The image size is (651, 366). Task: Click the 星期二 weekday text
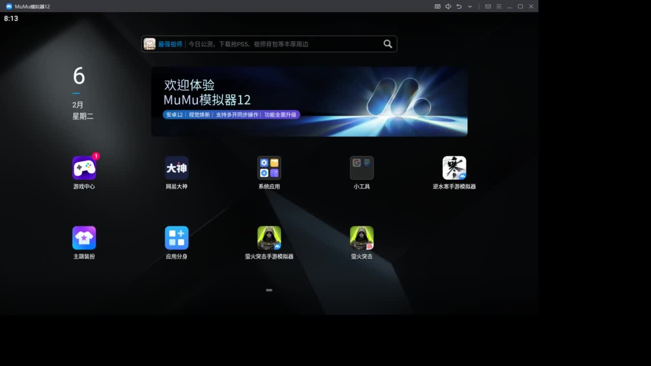click(x=83, y=116)
